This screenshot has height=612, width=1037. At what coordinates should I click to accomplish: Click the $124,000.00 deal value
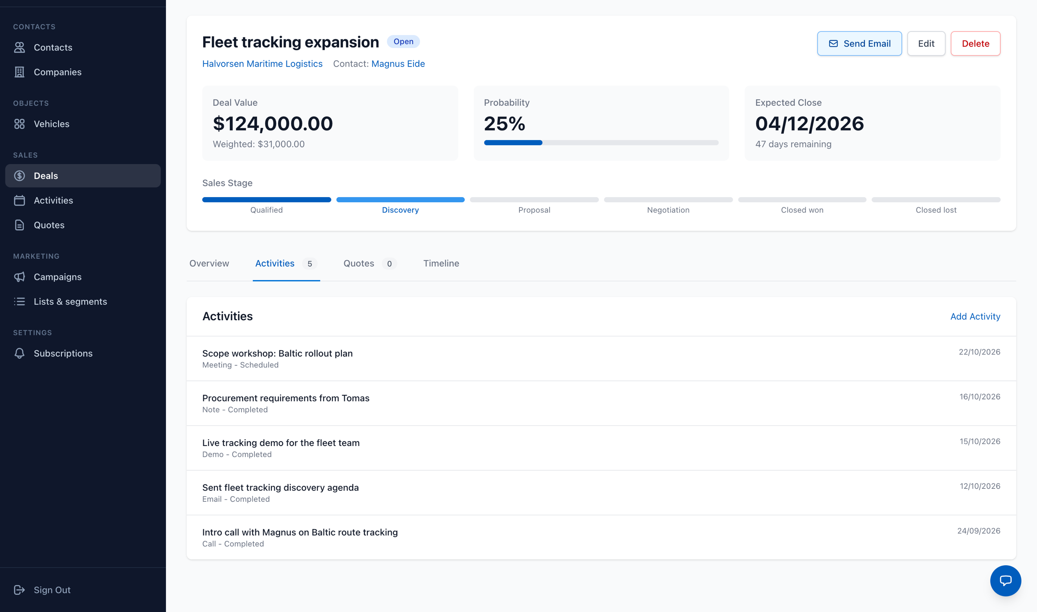(x=273, y=124)
